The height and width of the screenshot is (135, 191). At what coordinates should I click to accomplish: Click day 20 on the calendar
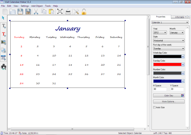103,65
